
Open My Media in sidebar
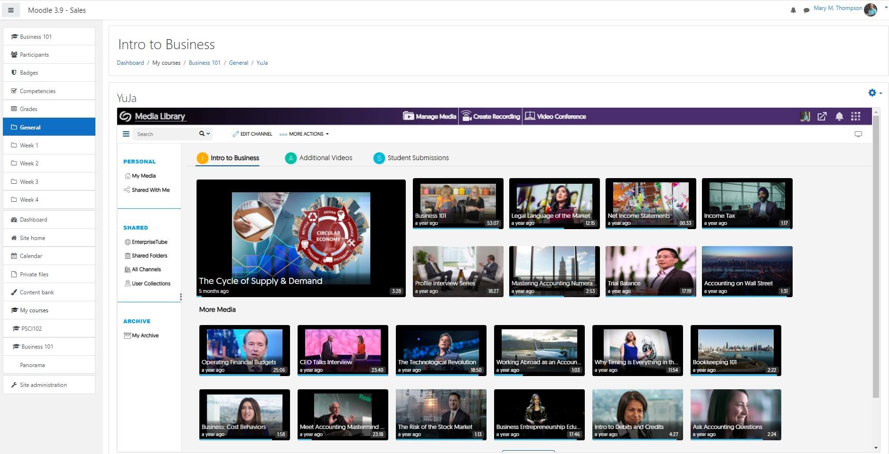(x=140, y=176)
